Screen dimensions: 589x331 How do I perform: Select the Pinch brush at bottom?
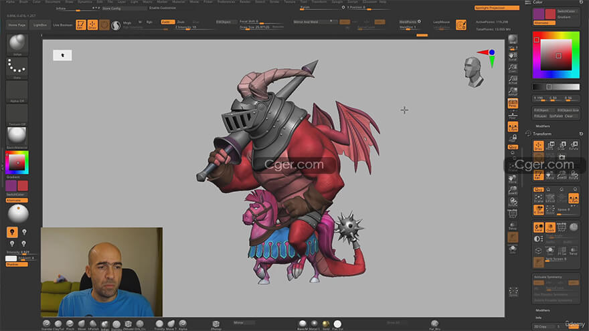pyautogui.click(x=70, y=324)
